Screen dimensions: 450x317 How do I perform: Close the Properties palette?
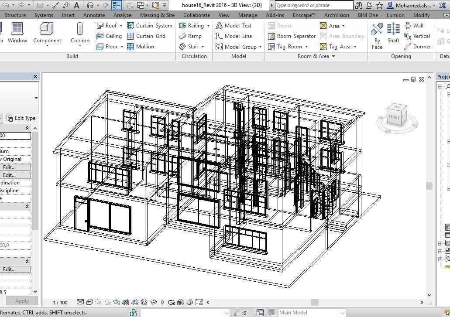35,77
